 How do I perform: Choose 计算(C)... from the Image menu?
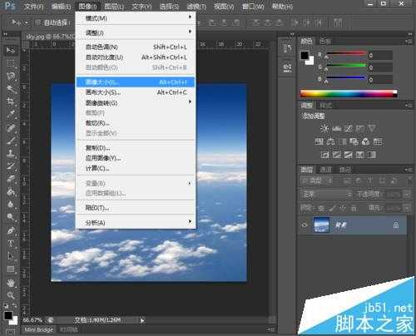point(136,168)
